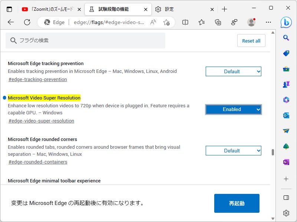The width and height of the screenshot is (297, 222).
Task: Open the Microsoft Edge tracking prevention dropdown
Action: click(x=233, y=71)
